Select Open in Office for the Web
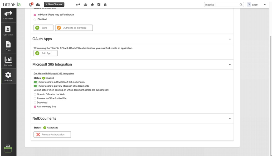Screen dimensions: 273x157 coord(35,94)
